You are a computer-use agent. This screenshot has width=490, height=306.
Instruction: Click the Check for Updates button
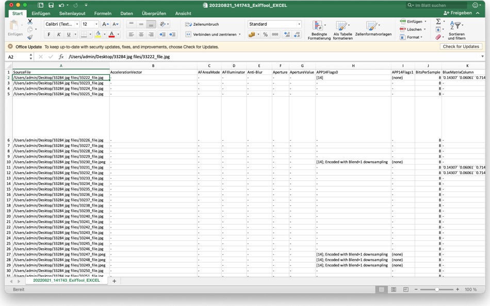tap(461, 46)
